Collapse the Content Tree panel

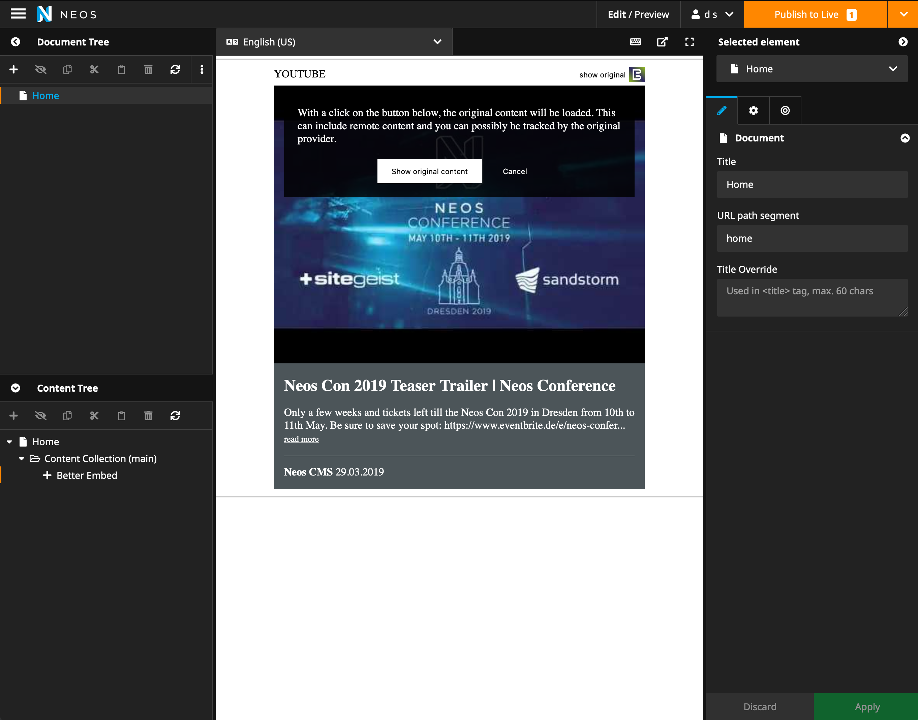[16, 388]
